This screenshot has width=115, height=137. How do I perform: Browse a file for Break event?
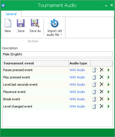(x=94, y=99)
